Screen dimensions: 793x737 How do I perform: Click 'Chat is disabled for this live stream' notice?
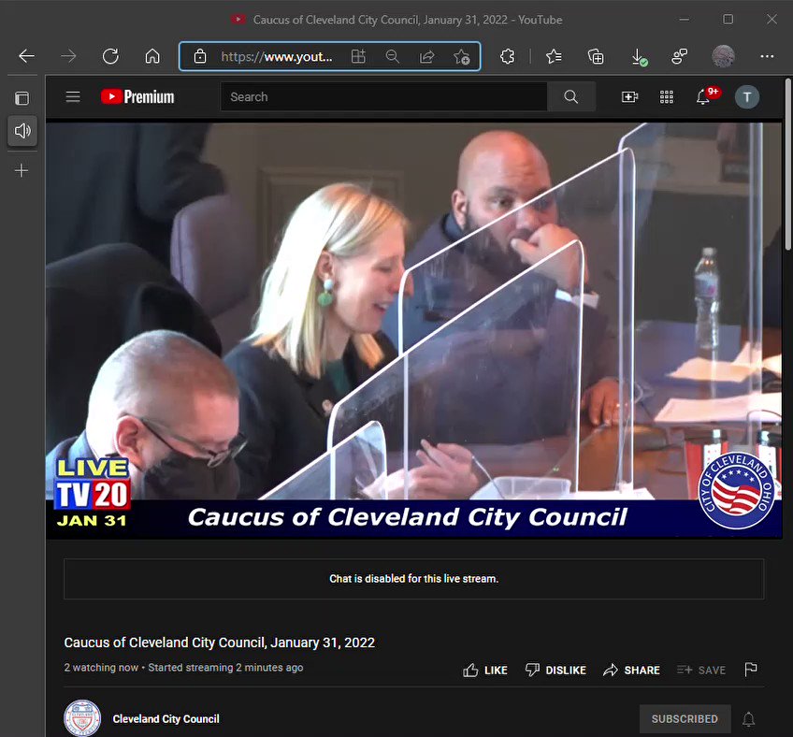[413, 579]
